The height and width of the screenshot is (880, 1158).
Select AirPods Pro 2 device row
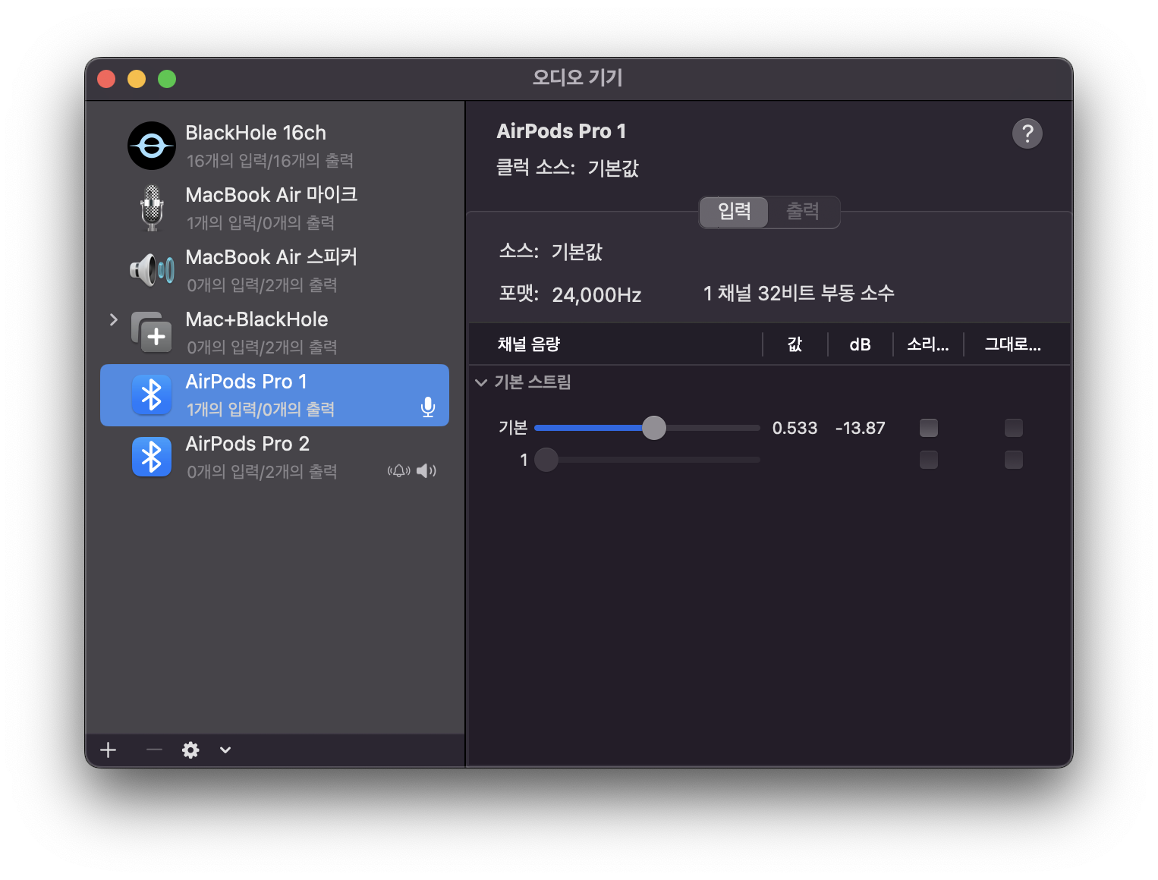(275, 457)
